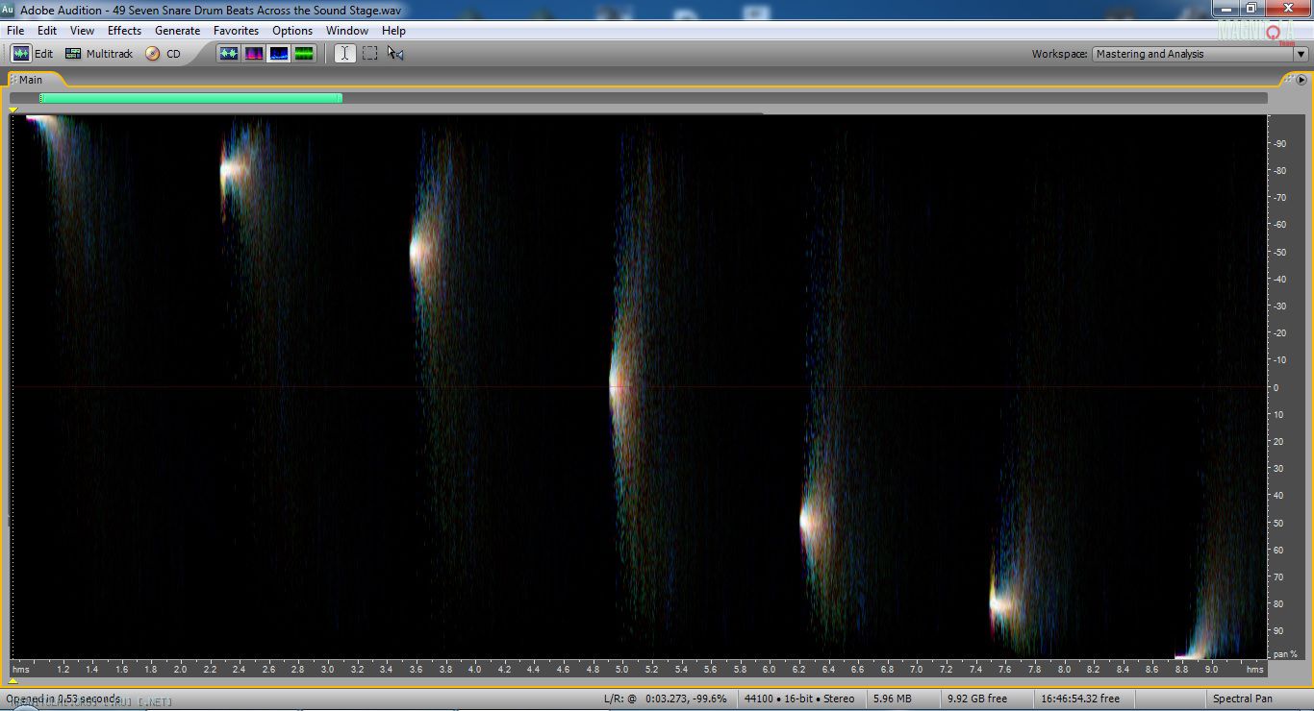Open the View menu
This screenshot has width=1314, height=711.
(82, 31)
